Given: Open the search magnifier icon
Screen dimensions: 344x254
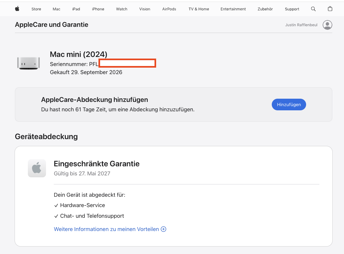Looking at the screenshot, I should pos(313,9).
